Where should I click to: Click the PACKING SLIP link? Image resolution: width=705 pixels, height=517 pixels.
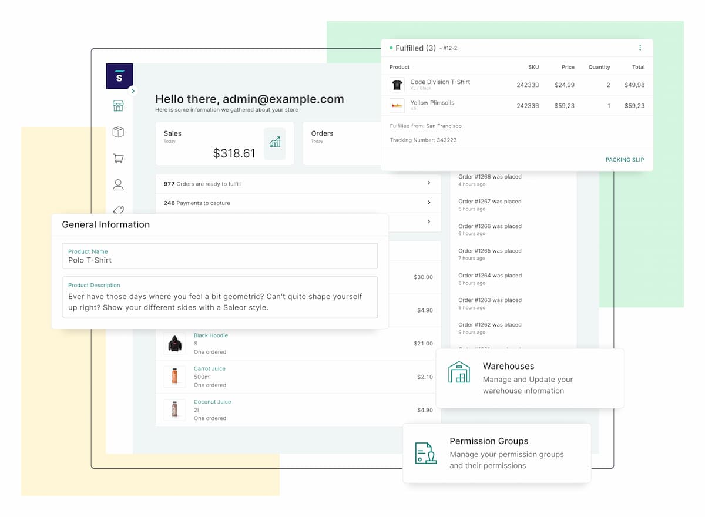point(625,159)
